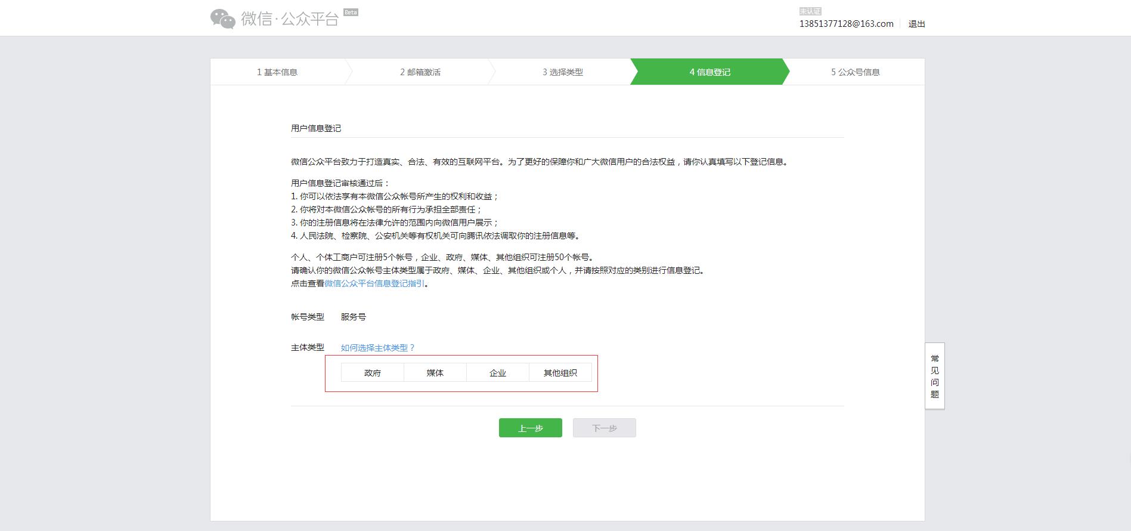The width and height of the screenshot is (1131, 531).
Task: Go to step 1 基本信息
Action: (277, 72)
